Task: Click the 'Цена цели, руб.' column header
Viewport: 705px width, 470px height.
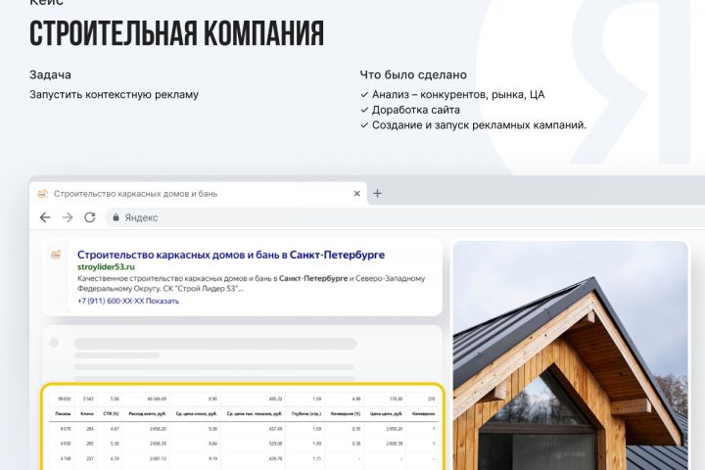Action: click(386, 413)
